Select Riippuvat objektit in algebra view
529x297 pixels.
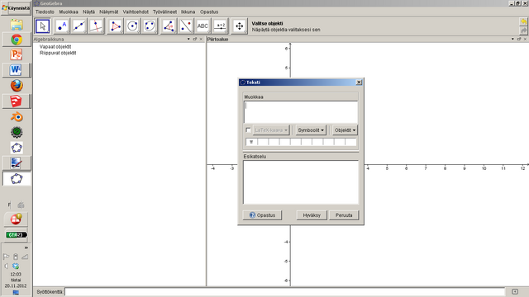(58, 53)
